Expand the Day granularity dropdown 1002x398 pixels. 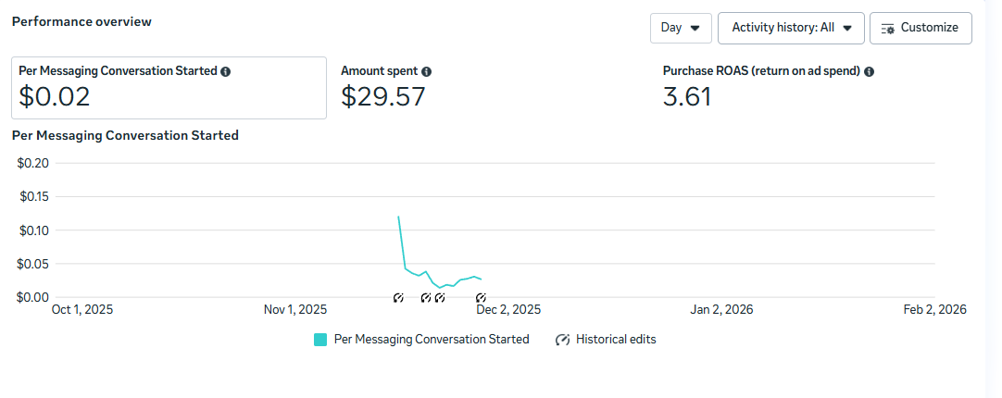point(681,28)
